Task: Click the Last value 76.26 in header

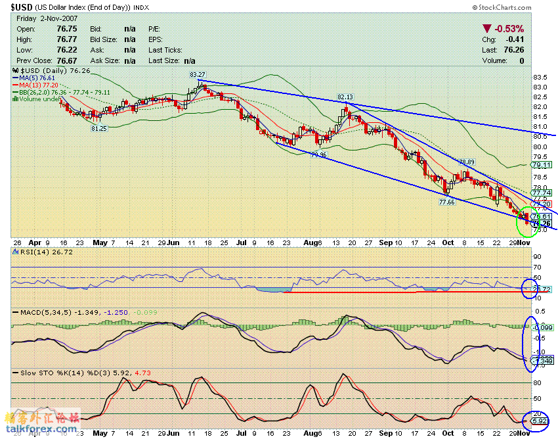Action: 514,50
